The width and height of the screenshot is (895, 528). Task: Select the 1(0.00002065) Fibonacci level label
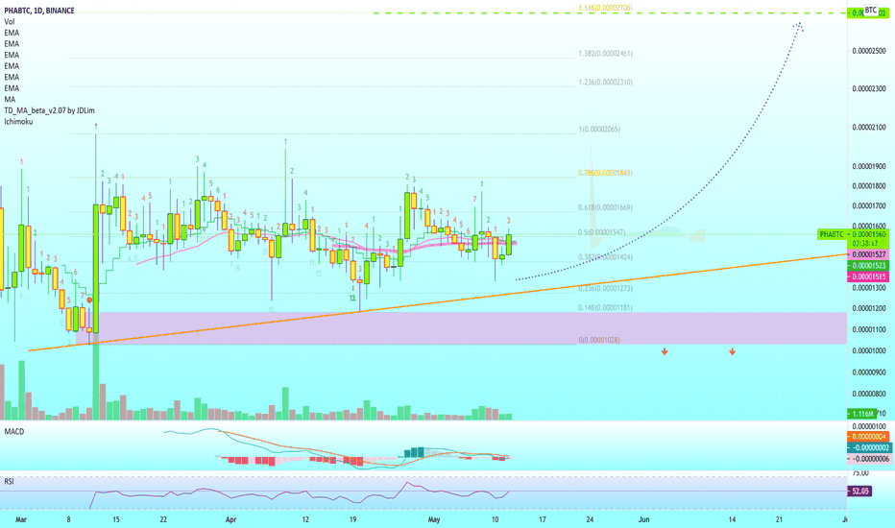pyautogui.click(x=599, y=129)
